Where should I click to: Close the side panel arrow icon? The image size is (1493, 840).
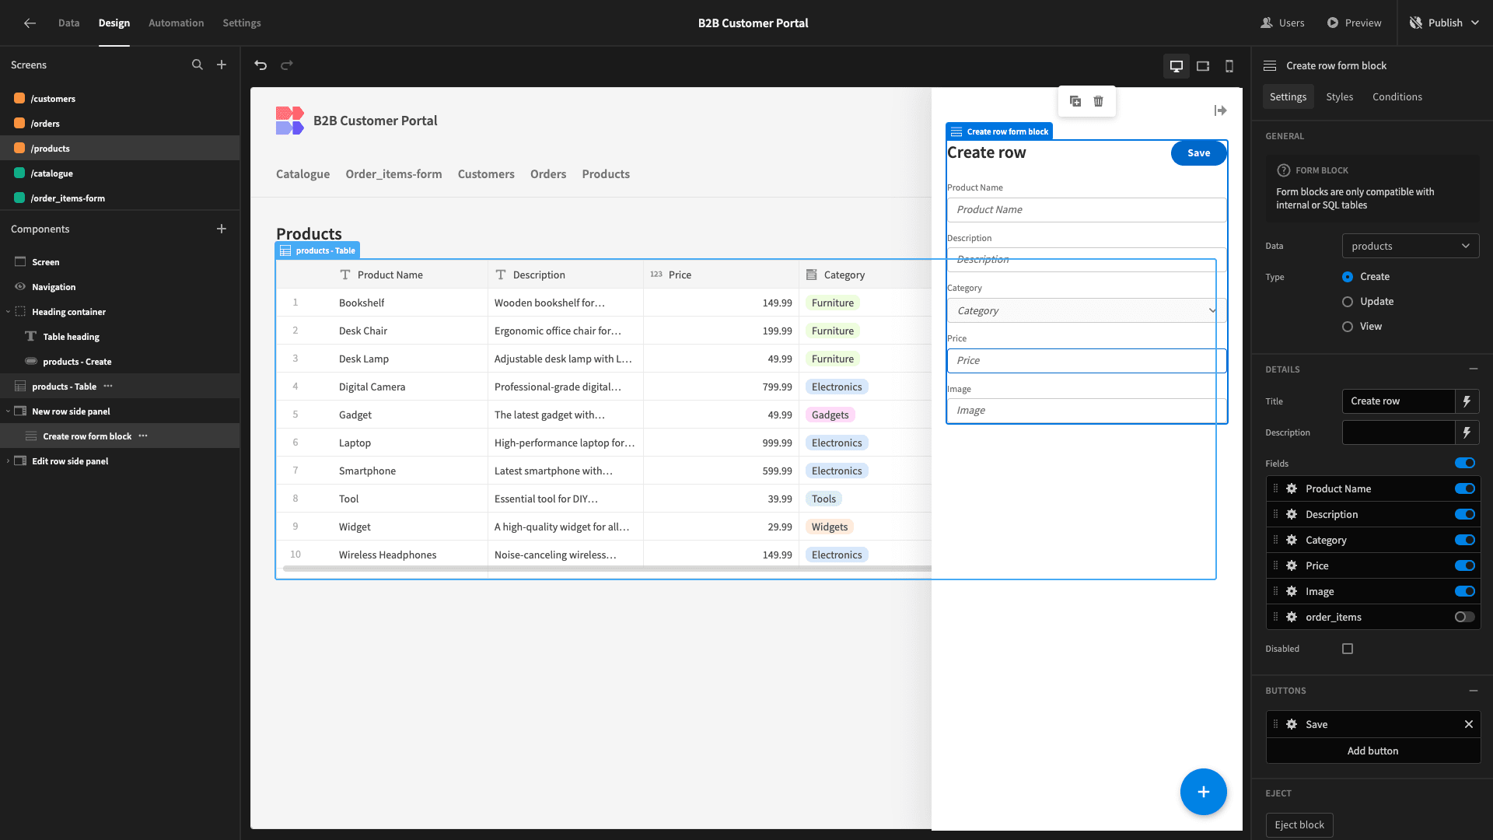1221,111
